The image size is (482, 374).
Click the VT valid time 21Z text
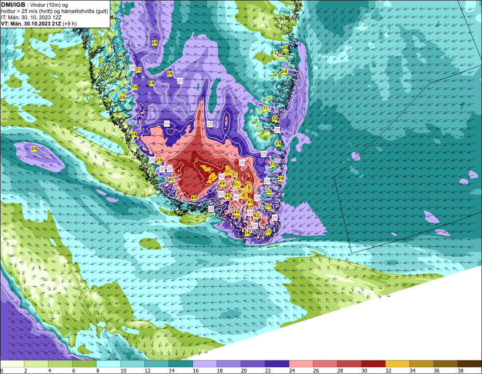(x=31, y=24)
